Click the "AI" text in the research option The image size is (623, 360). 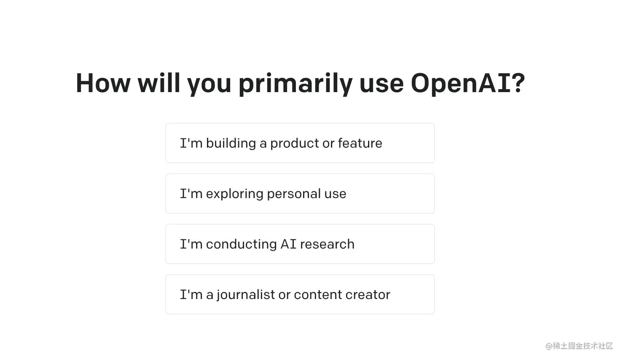pos(288,244)
